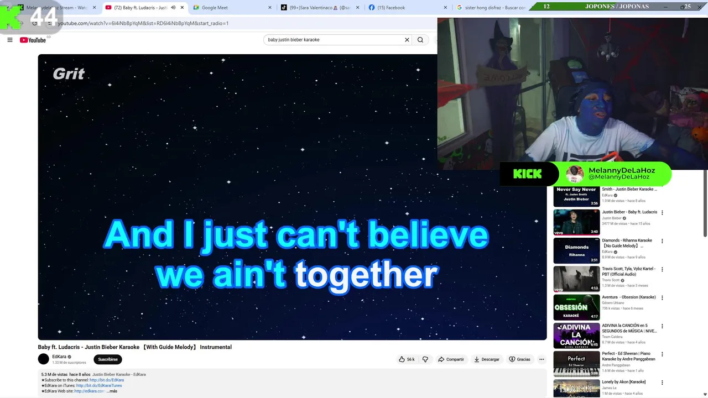Open Lonely by Akon [Karaoke] title
The width and height of the screenshot is (708, 398).
click(x=624, y=382)
